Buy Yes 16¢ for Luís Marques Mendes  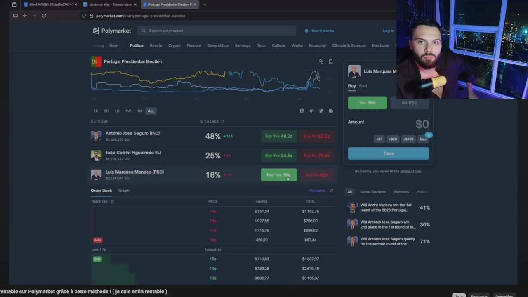279,175
